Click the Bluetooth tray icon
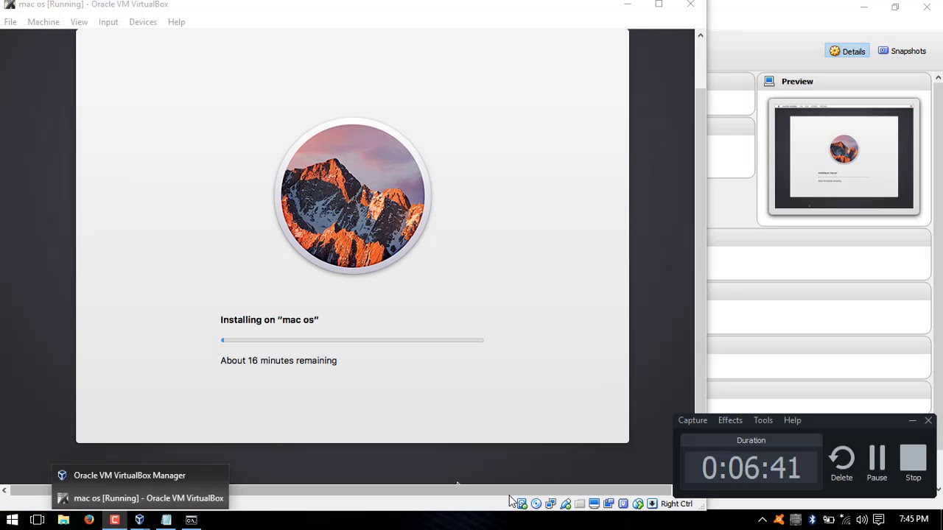 (x=813, y=520)
